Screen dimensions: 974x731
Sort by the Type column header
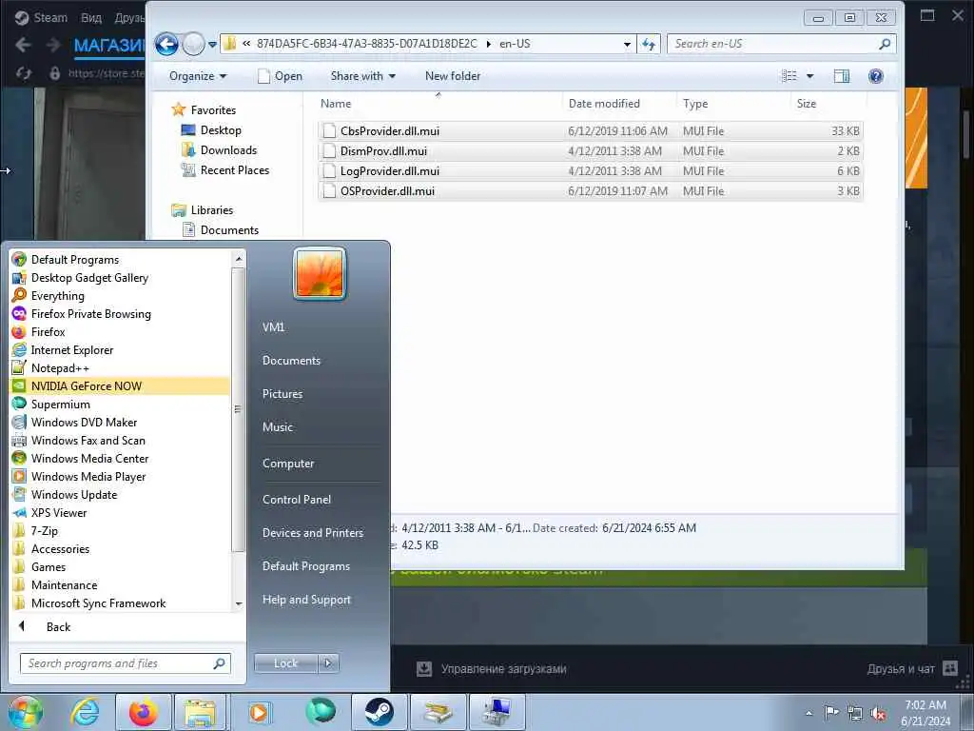(x=733, y=104)
